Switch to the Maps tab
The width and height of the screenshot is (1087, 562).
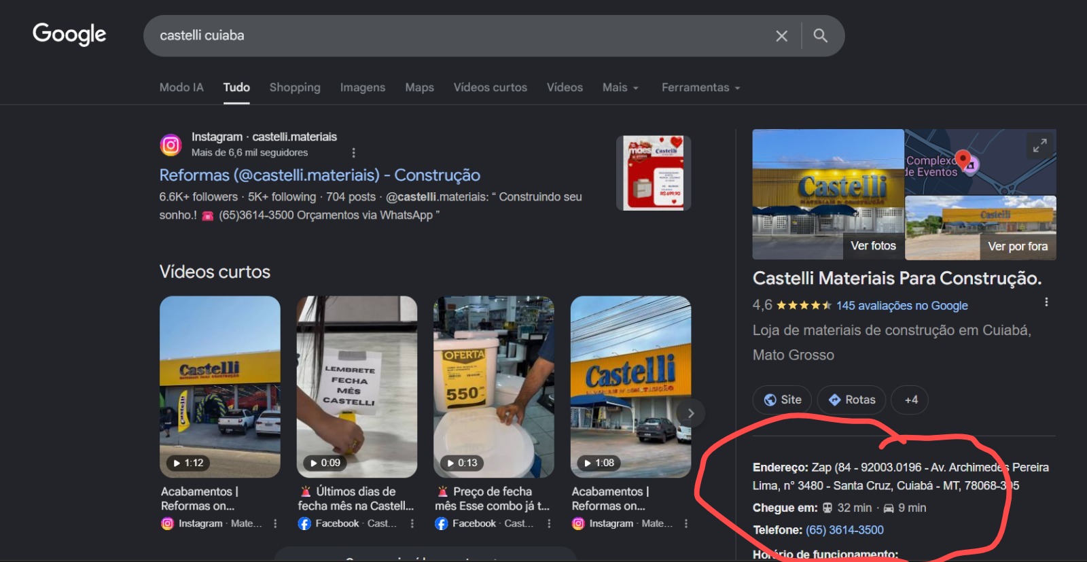click(x=420, y=87)
